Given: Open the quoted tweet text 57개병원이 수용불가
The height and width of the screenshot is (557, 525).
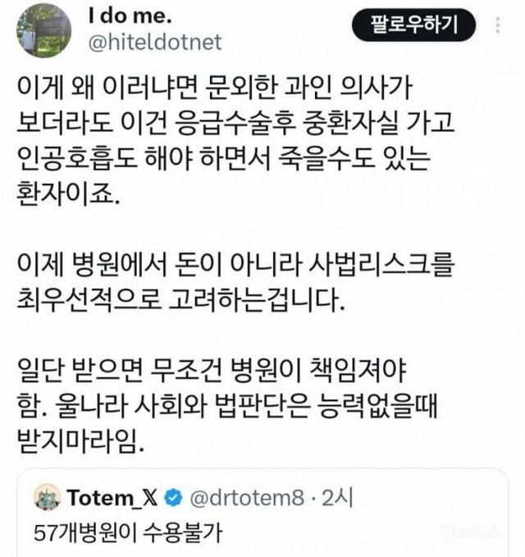Looking at the screenshot, I should (x=128, y=532).
